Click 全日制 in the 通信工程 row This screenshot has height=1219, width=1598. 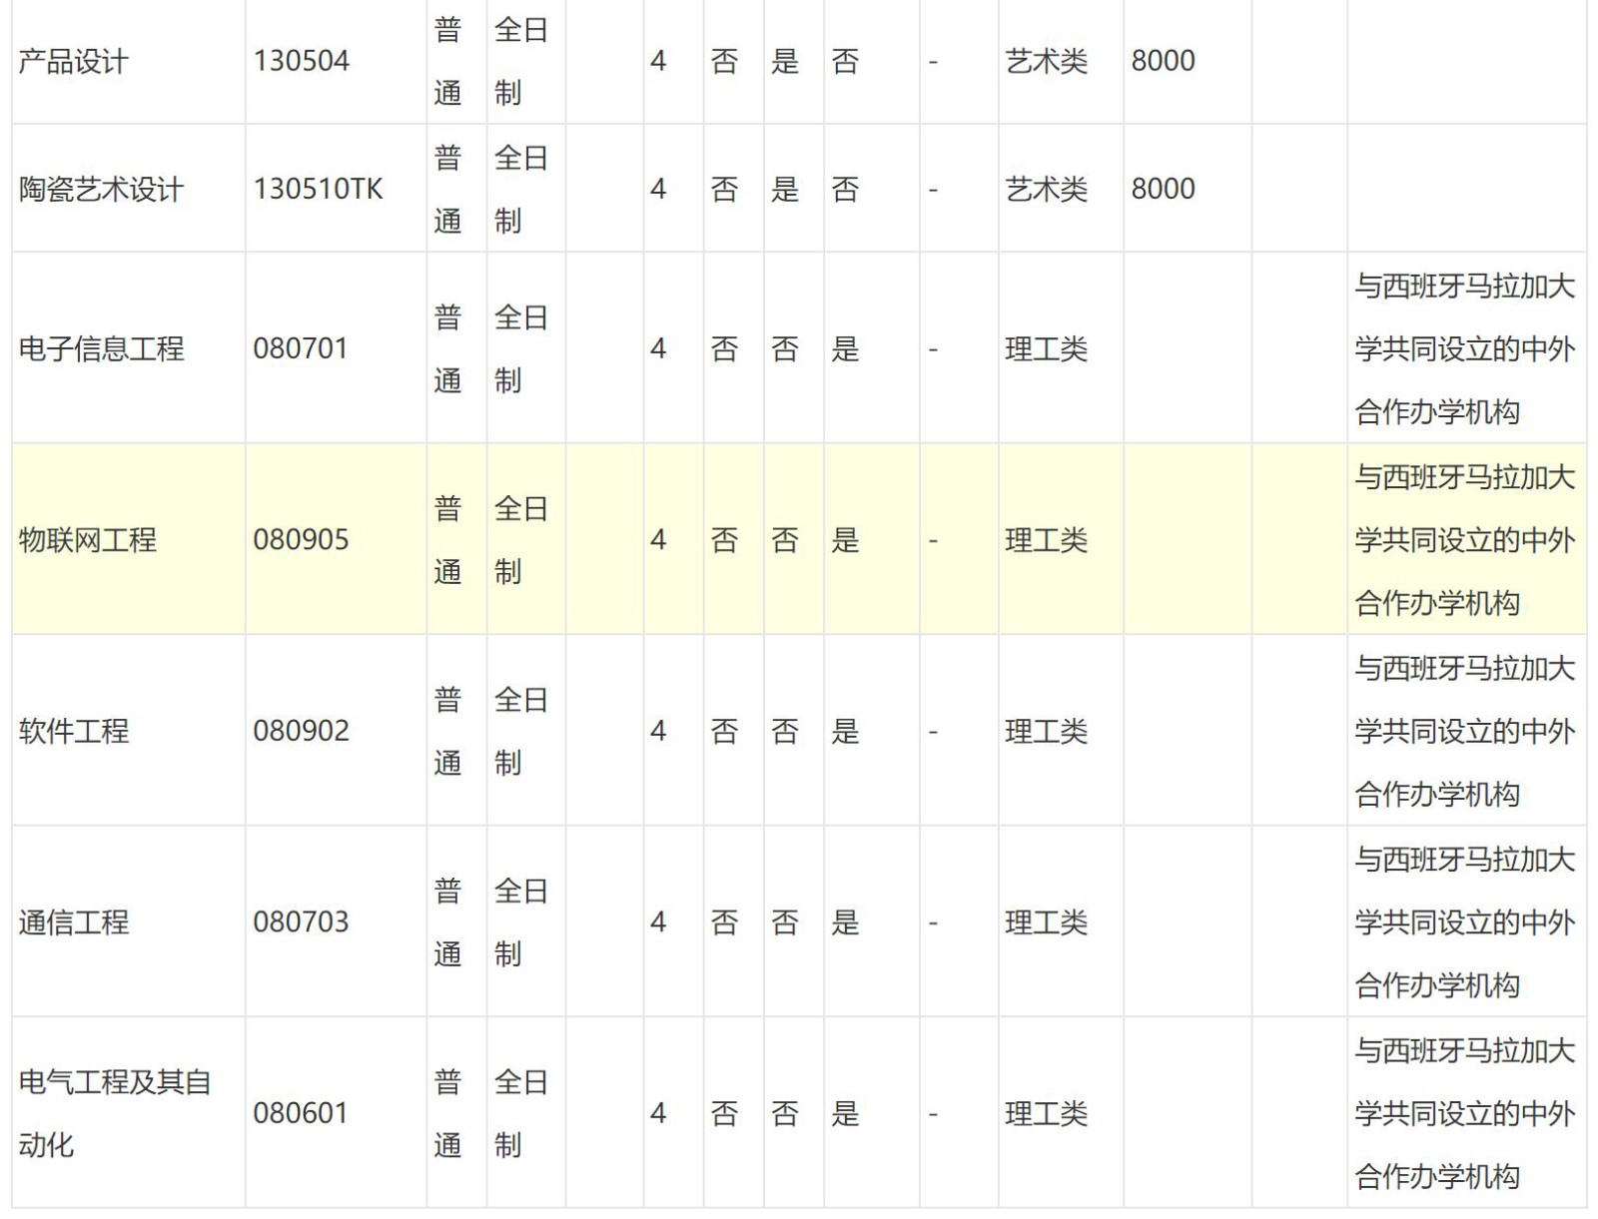pyautogui.click(x=521, y=922)
